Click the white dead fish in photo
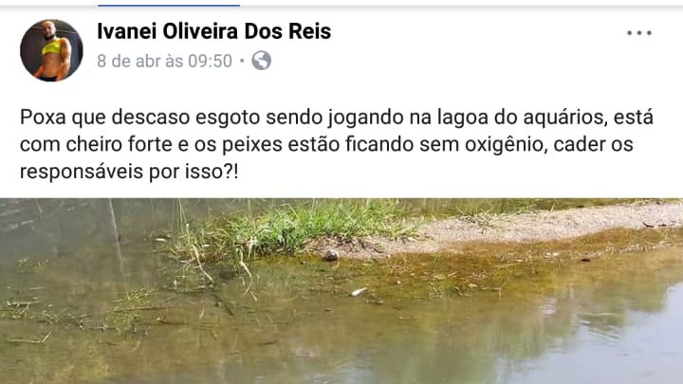 [x=359, y=291]
